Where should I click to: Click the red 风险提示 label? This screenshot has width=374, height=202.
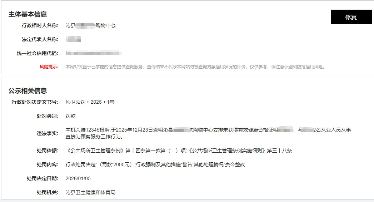[x=49, y=67]
